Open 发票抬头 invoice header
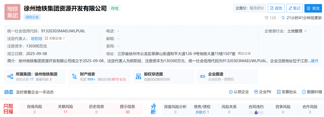The image size is (324, 117). [x=286, y=92]
